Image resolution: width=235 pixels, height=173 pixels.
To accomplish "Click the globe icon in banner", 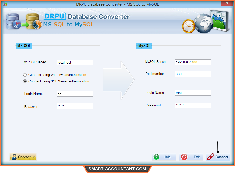I will 203,23.
